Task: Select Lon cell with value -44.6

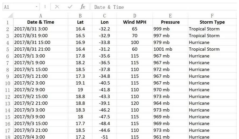Action: tap(104, 130)
